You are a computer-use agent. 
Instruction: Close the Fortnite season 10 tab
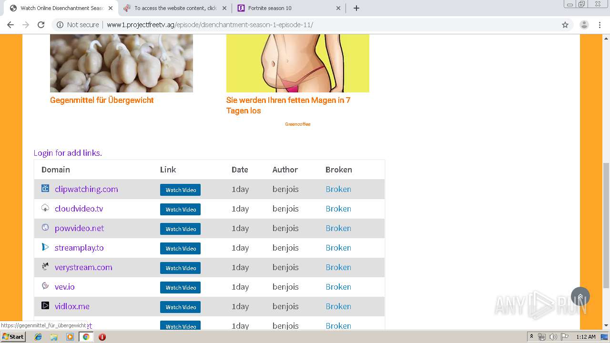pos(338,8)
